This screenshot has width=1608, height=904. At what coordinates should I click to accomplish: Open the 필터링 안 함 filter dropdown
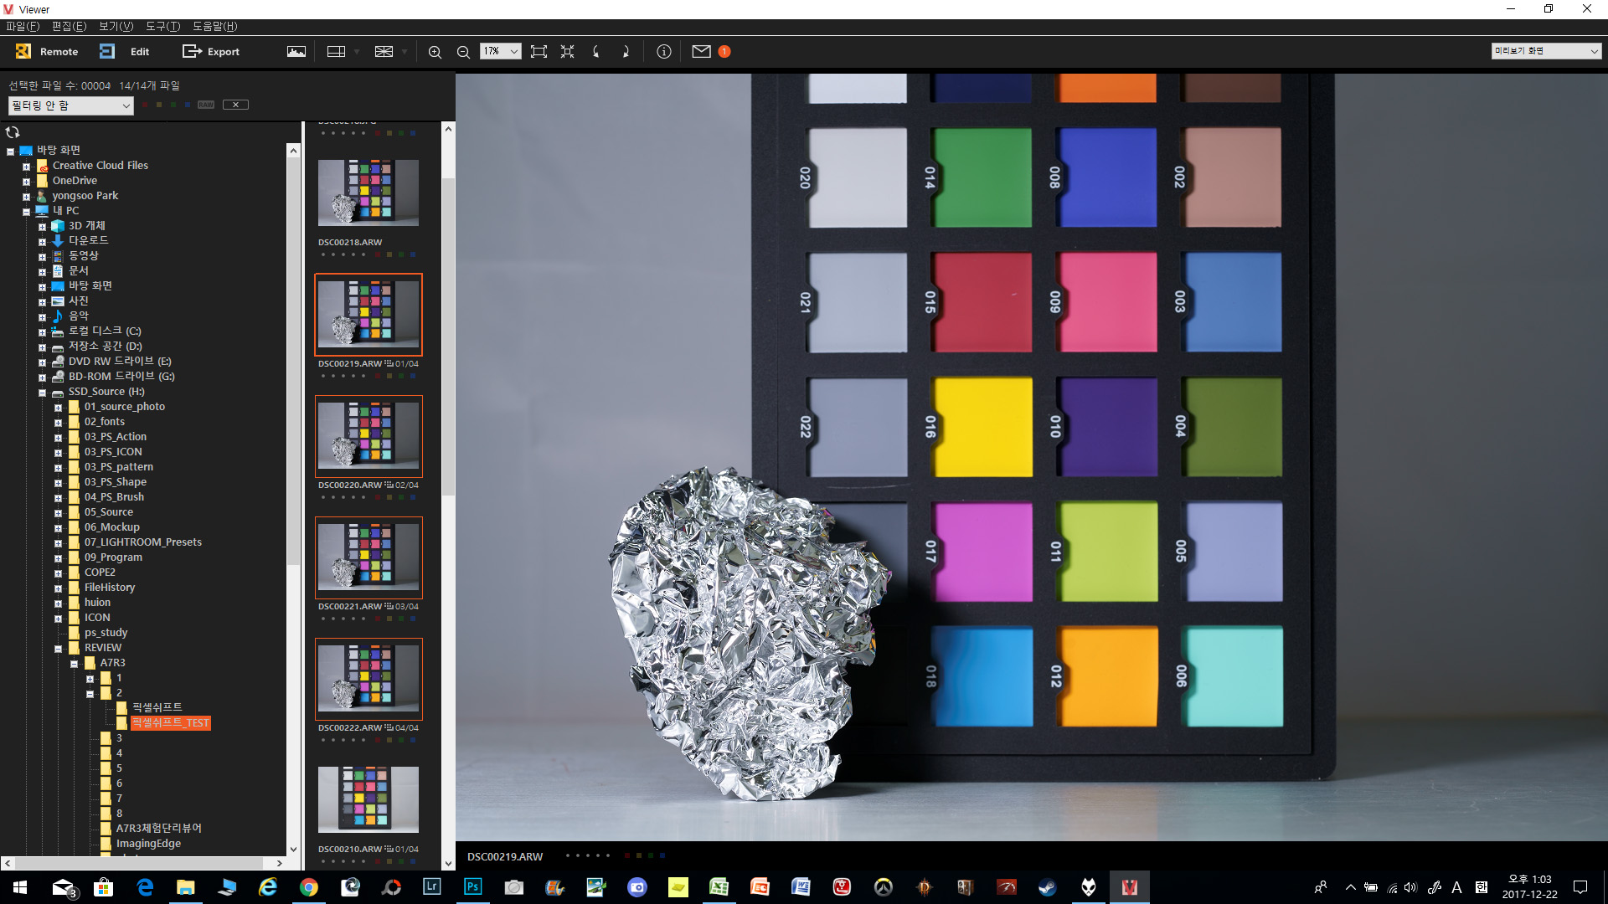(70, 105)
